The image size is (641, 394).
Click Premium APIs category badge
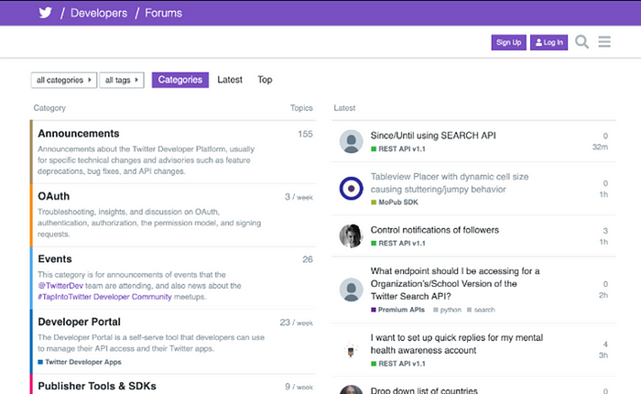tap(397, 310)
